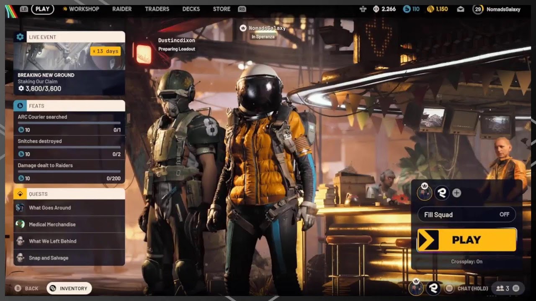This screenshot has width=536, height=301.
Task: Click the NomadsGalaxy username in top bar
Action: [x=503, y=9]
